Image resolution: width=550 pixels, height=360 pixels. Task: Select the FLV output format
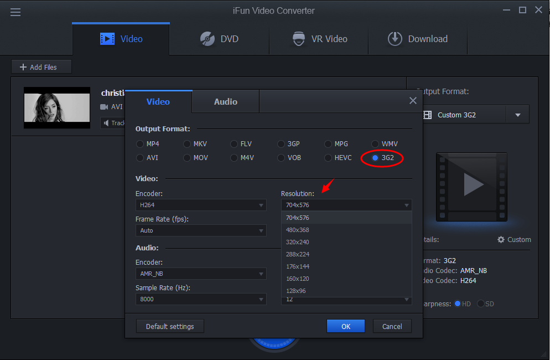point(241,144)
